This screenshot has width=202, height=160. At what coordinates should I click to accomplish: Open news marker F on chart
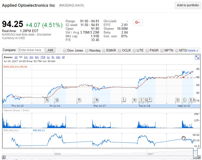pyautogui.click(x=150, y=99)
